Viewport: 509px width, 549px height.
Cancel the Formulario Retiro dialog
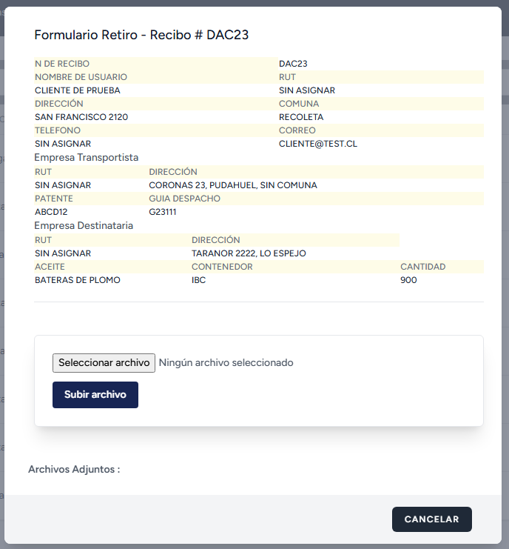click(x=431, y=519)
